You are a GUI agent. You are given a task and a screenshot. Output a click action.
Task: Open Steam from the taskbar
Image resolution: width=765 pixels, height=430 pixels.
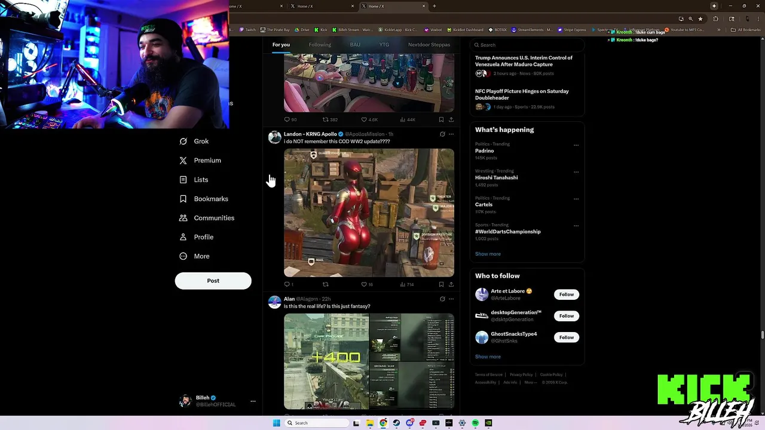396,423
